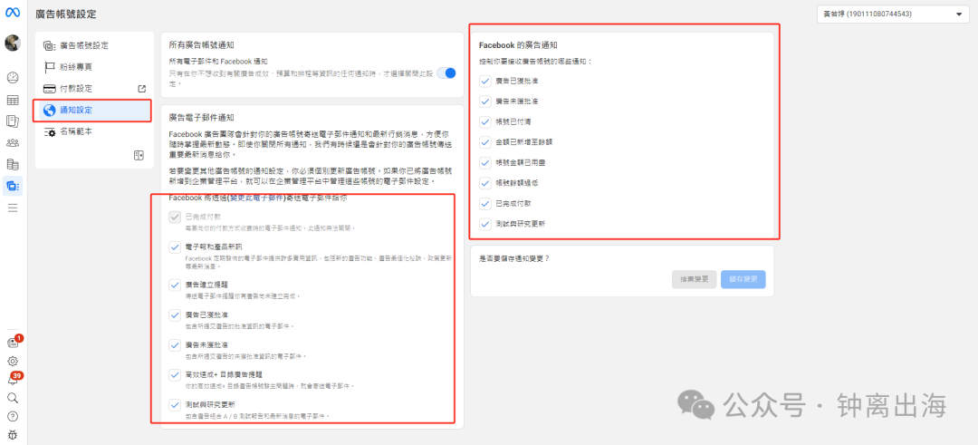978x445 pixels.
Task: Uncheck 高效速成+ 目錄廣告提醒 checkbox
Action: (175, 374)
